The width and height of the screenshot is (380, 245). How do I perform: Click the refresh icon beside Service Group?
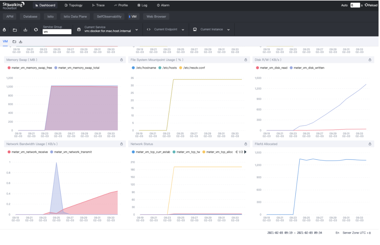tap(36, 30)
